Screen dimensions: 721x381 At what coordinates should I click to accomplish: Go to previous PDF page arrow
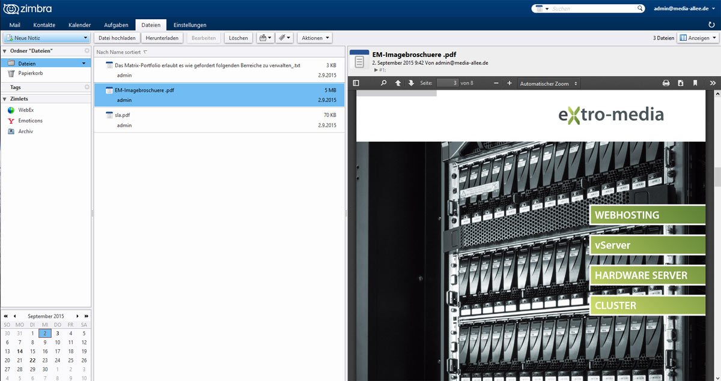(x=398, y=83)
